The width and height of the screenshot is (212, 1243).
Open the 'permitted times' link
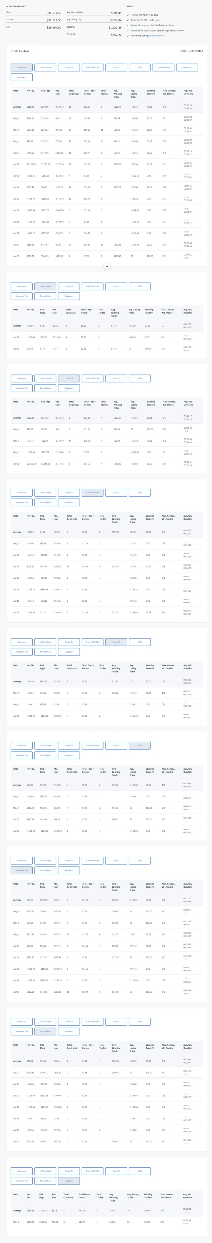[x=156, y=35]
